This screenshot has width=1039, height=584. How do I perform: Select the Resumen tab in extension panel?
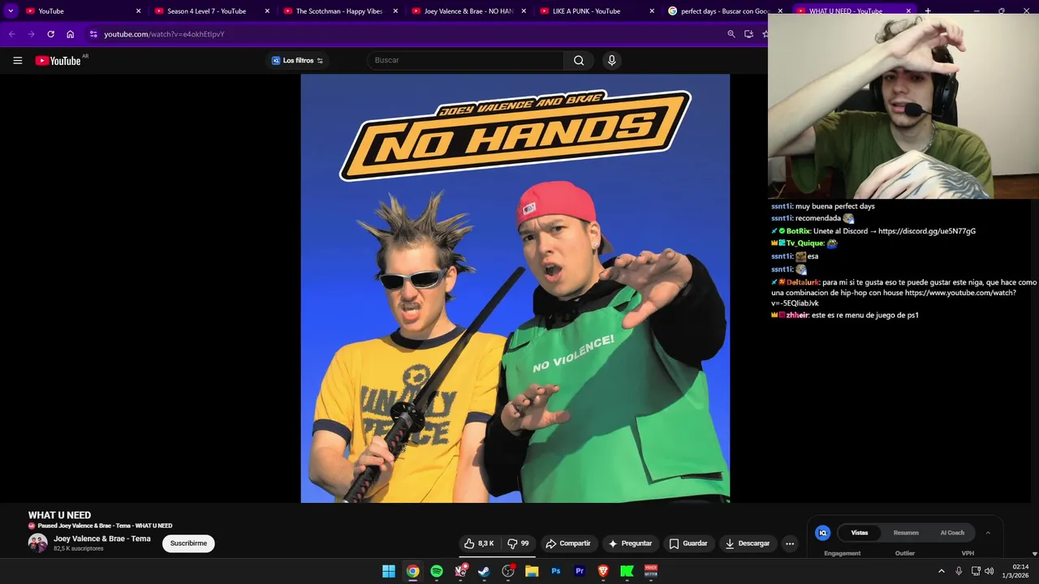[906, 533]
